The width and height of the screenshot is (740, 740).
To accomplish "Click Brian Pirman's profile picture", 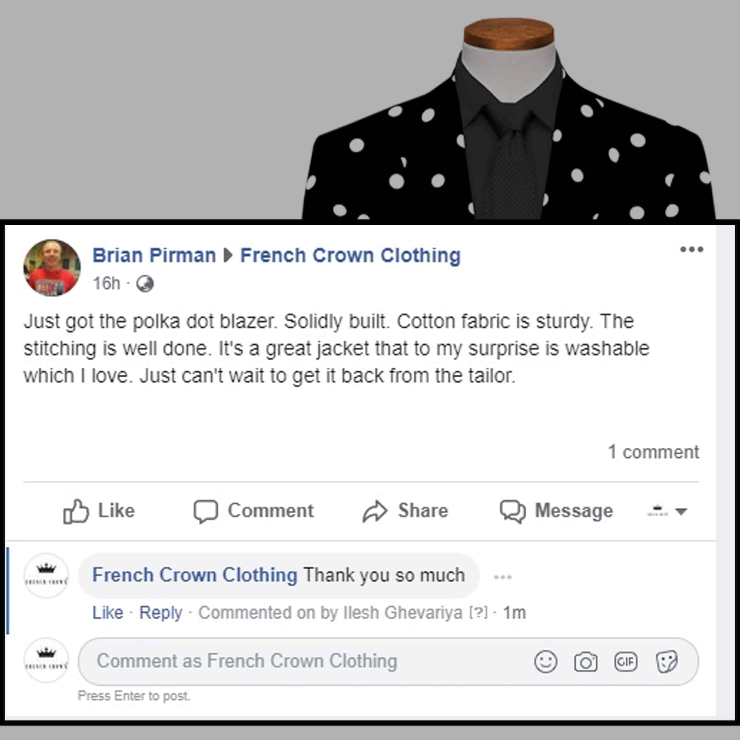I will (52, 268).
